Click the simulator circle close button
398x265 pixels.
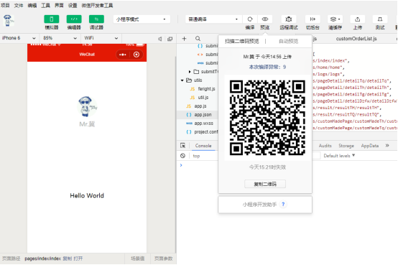click(x=136, y=55)
